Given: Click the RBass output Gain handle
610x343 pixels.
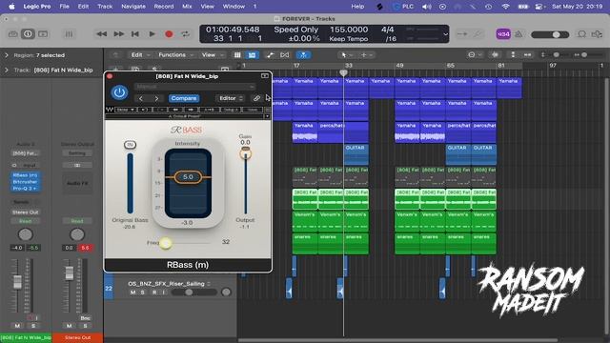Looking at the screenshot, I should coord(246,154).
